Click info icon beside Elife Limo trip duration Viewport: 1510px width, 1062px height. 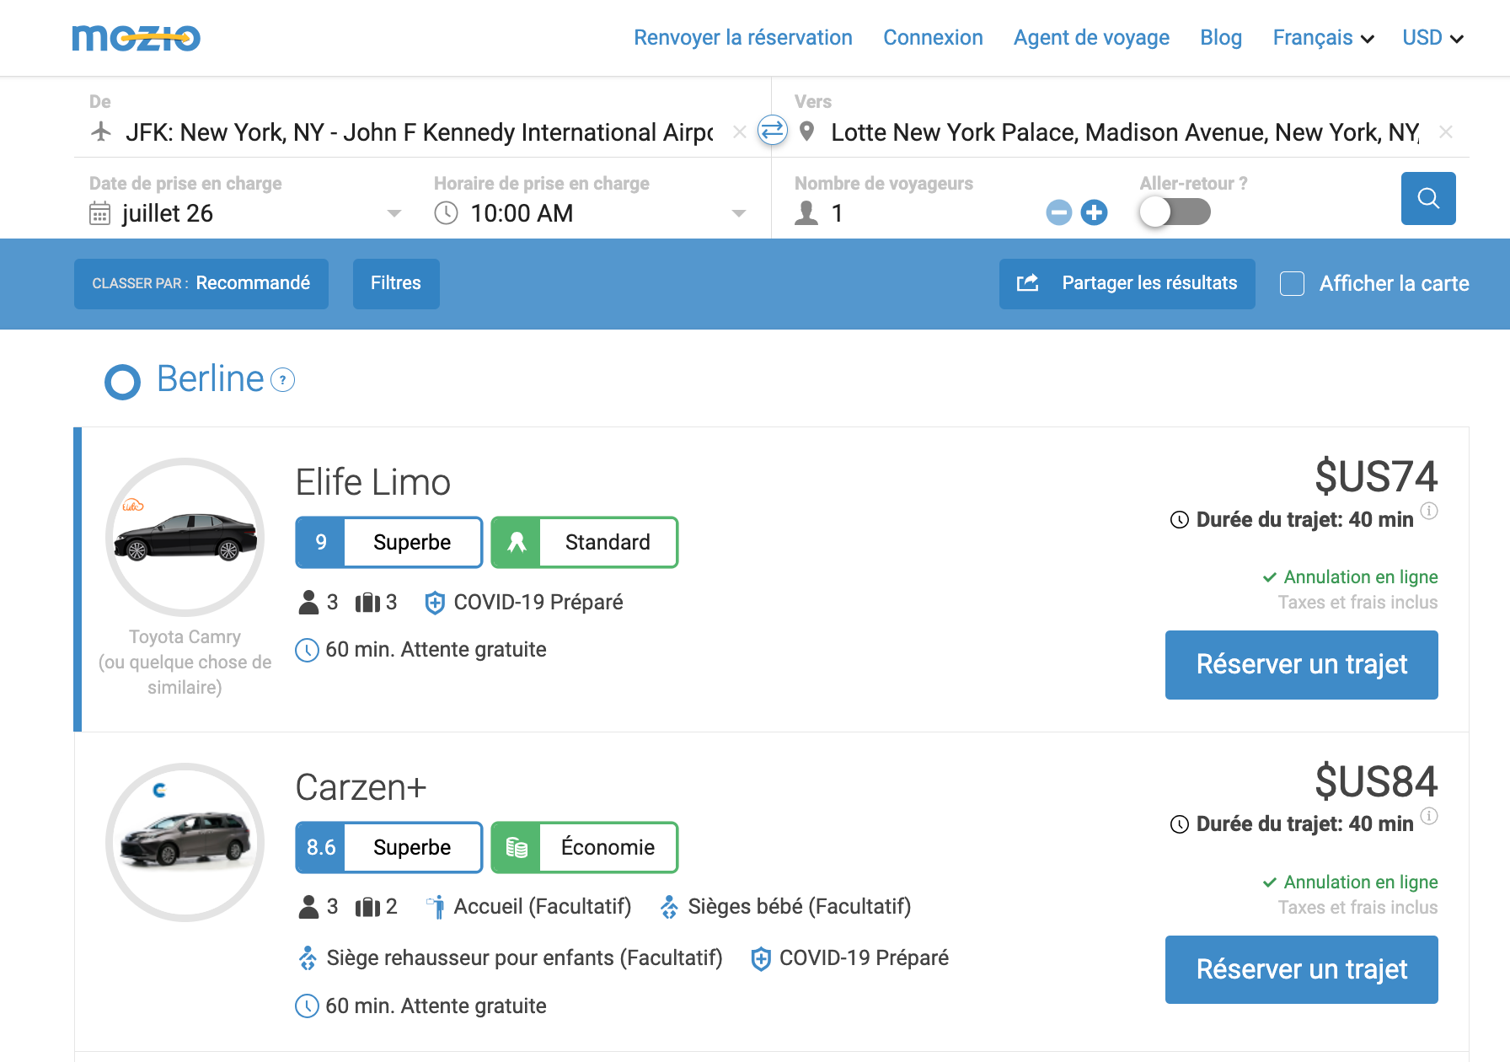1429,511
